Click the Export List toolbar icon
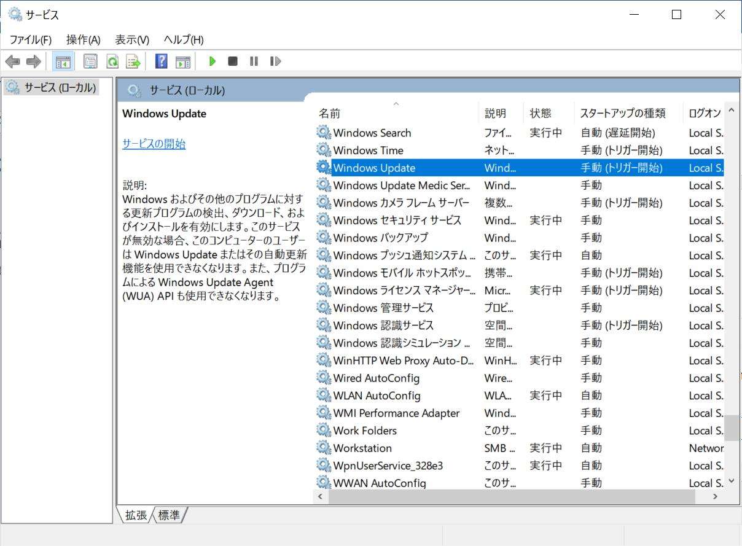 pyautogui.click(x=133, y=61)
